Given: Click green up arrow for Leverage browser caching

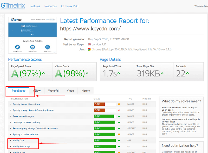Looking at the screenshot, I should click(x=119, y=122).
